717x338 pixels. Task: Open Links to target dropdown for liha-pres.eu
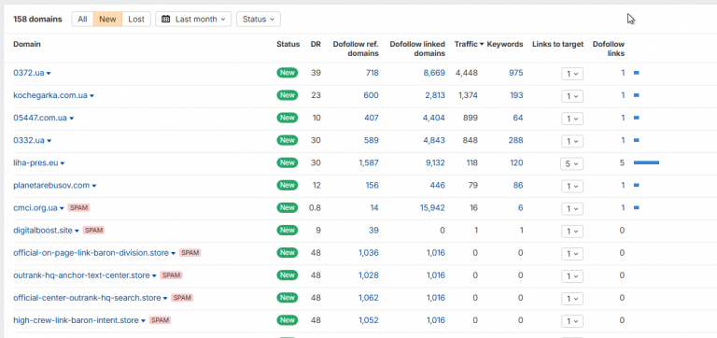(x=572, y=163)
